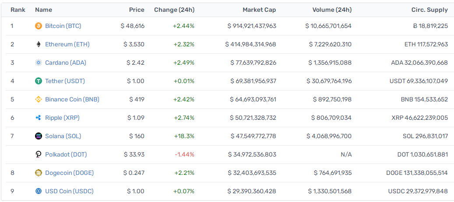Screen dimensions: 454x202
Task: Open the Bitcoin (BTC) link
Action: [x=63, y=26]
